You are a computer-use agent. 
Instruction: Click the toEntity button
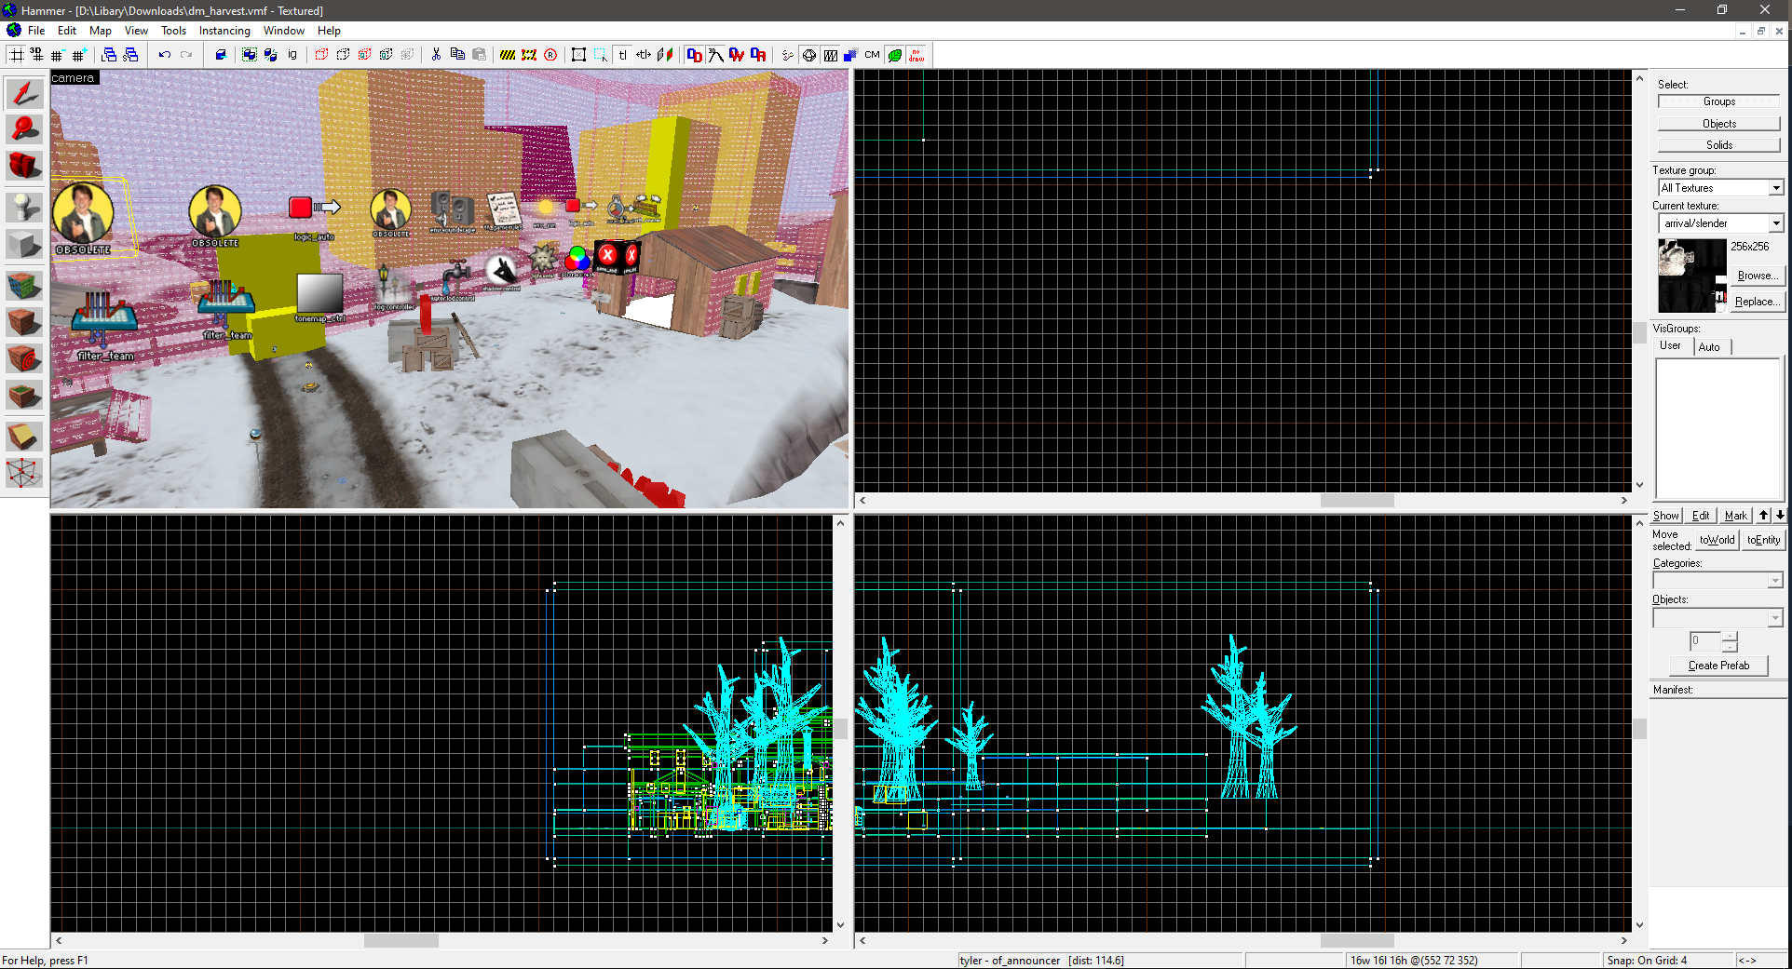[1763, 540]
